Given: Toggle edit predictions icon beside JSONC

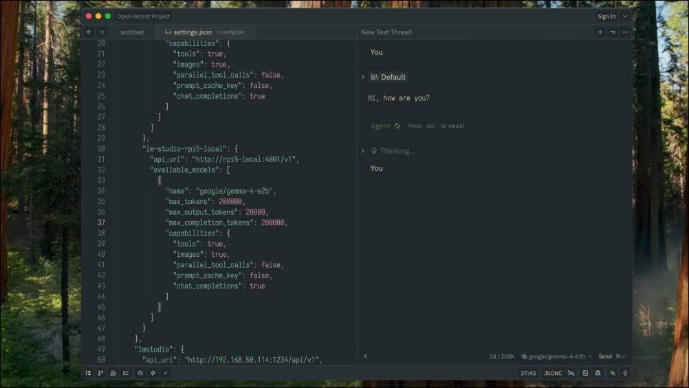Looking at the screenshot, I should tap(570, 373).
